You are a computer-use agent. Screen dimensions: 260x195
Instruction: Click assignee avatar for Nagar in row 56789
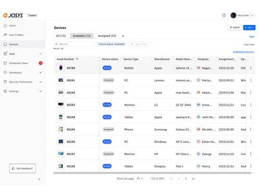pos(198,68)
